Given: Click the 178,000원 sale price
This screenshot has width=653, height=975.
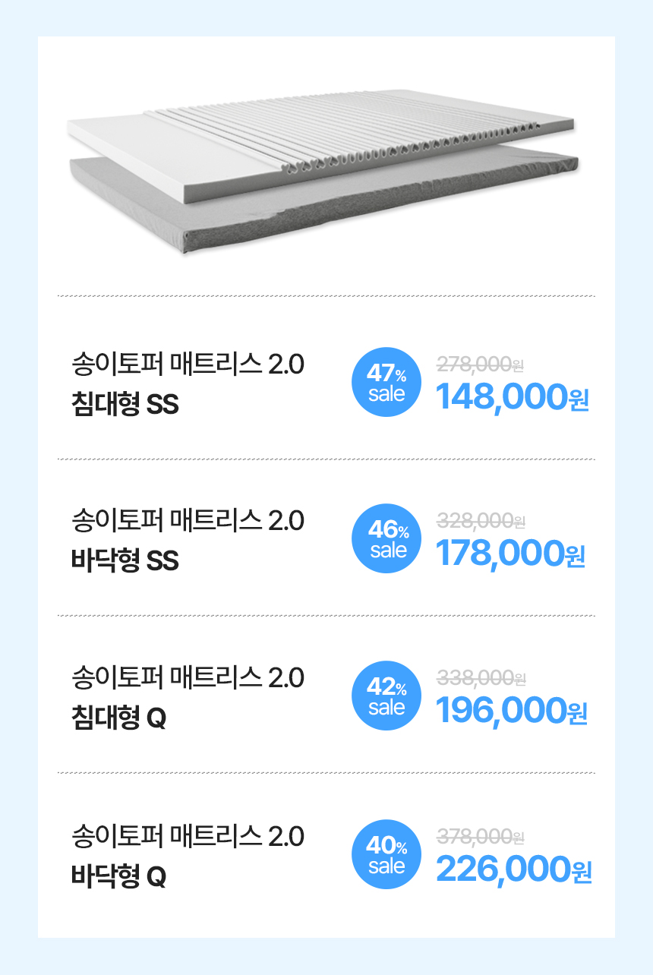Looking at the screenshot, I should pyautogui.click(x=512, y=554).
